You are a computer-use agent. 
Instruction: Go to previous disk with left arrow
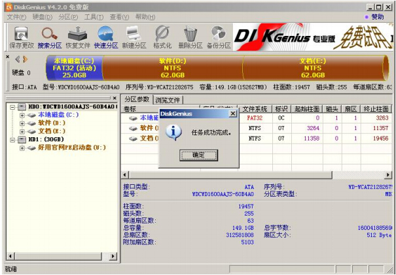point(18,59)
